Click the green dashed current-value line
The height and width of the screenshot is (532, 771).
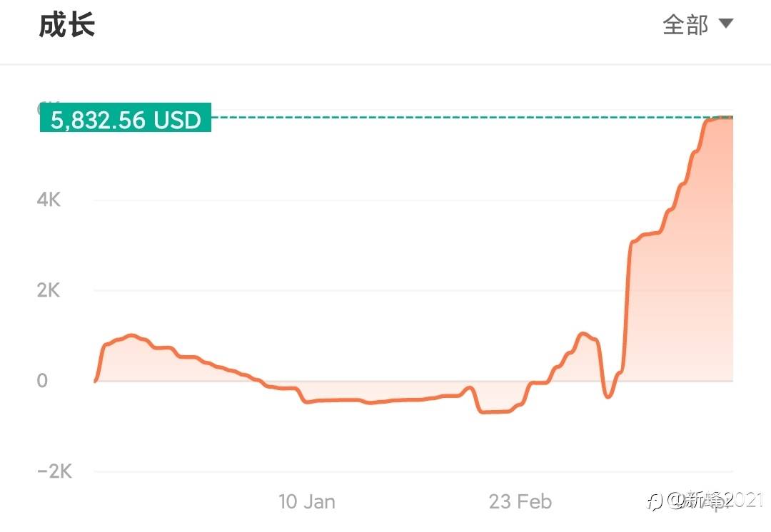457,116
